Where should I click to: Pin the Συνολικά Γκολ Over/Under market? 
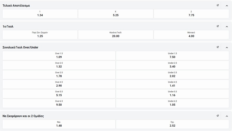click(218, 47)
